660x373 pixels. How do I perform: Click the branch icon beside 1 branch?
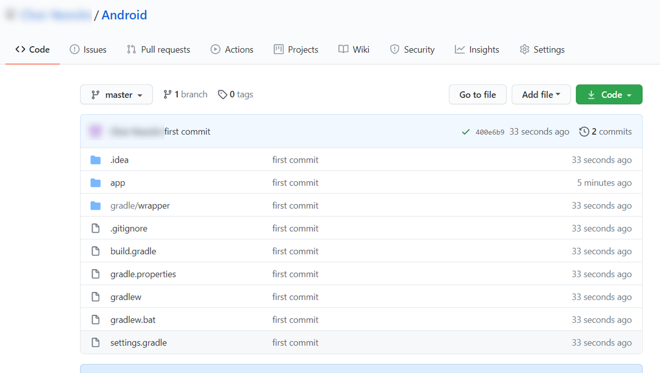click(x=167, y=94)
